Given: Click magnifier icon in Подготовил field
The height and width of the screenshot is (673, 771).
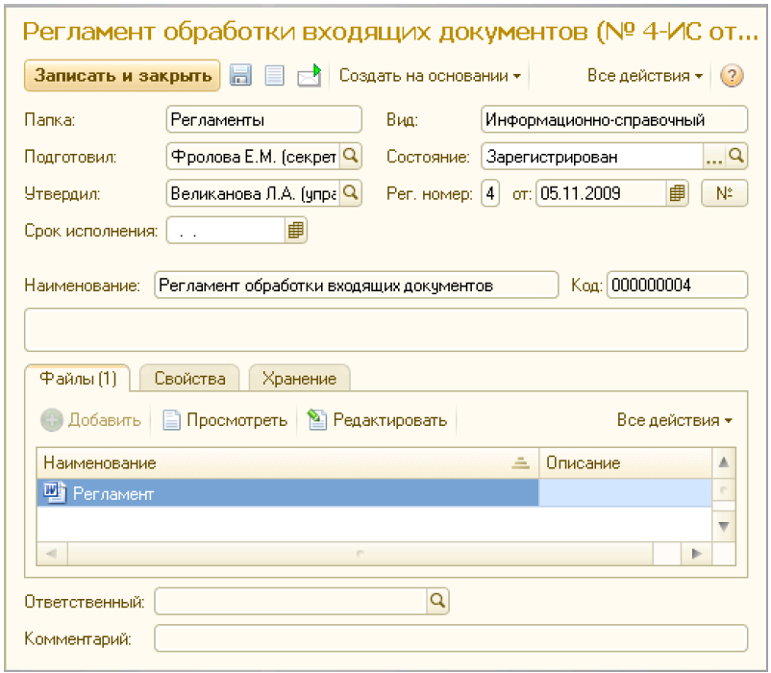Looking at the screenshot, I should 350,157.
